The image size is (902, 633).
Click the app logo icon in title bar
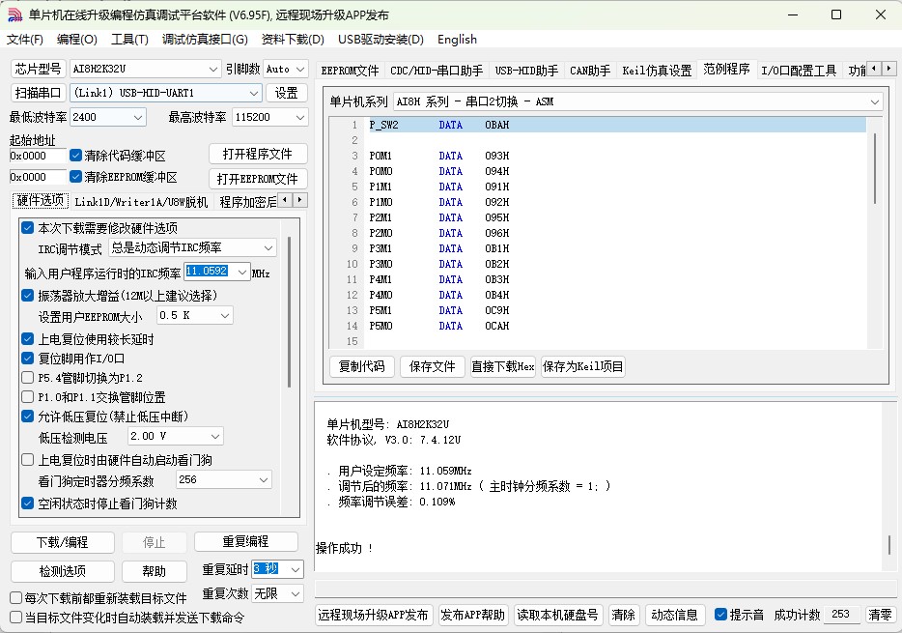tap(15, 14)
